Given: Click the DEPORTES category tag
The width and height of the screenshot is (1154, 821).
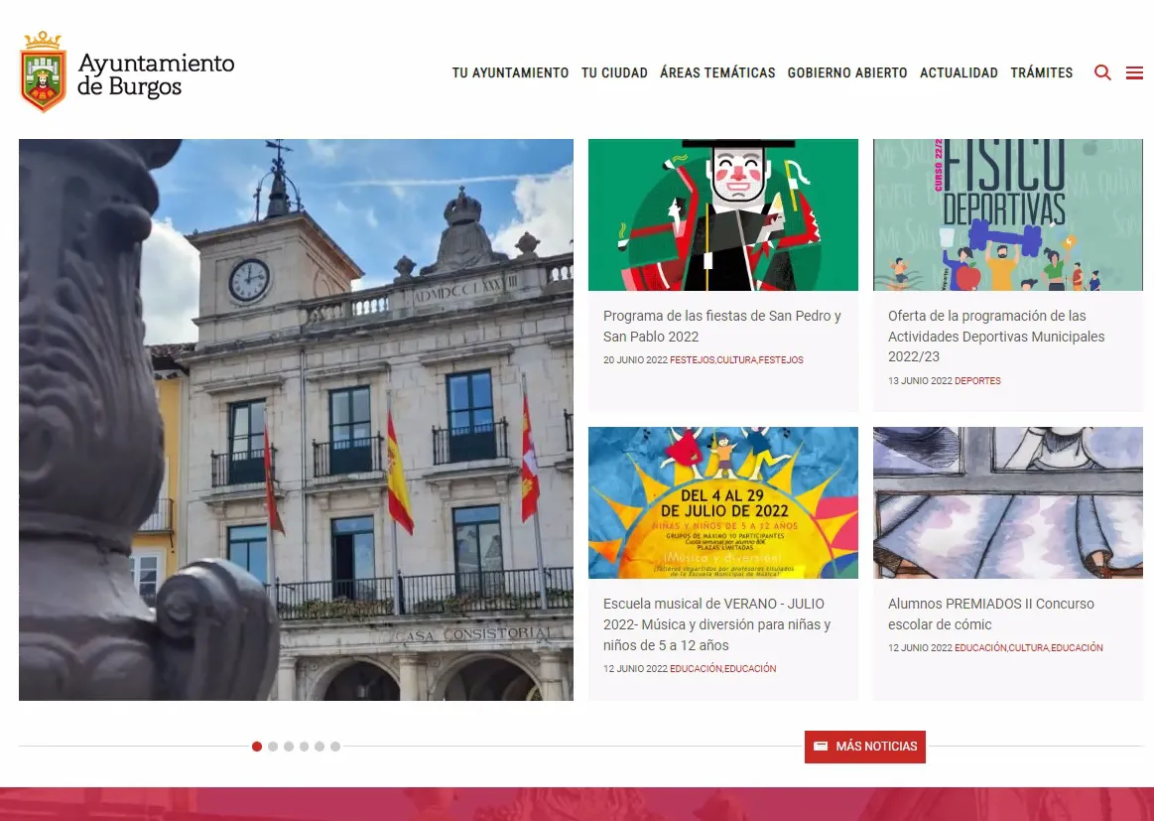Looking at the screenshot, I should click(x=977, y=381).
